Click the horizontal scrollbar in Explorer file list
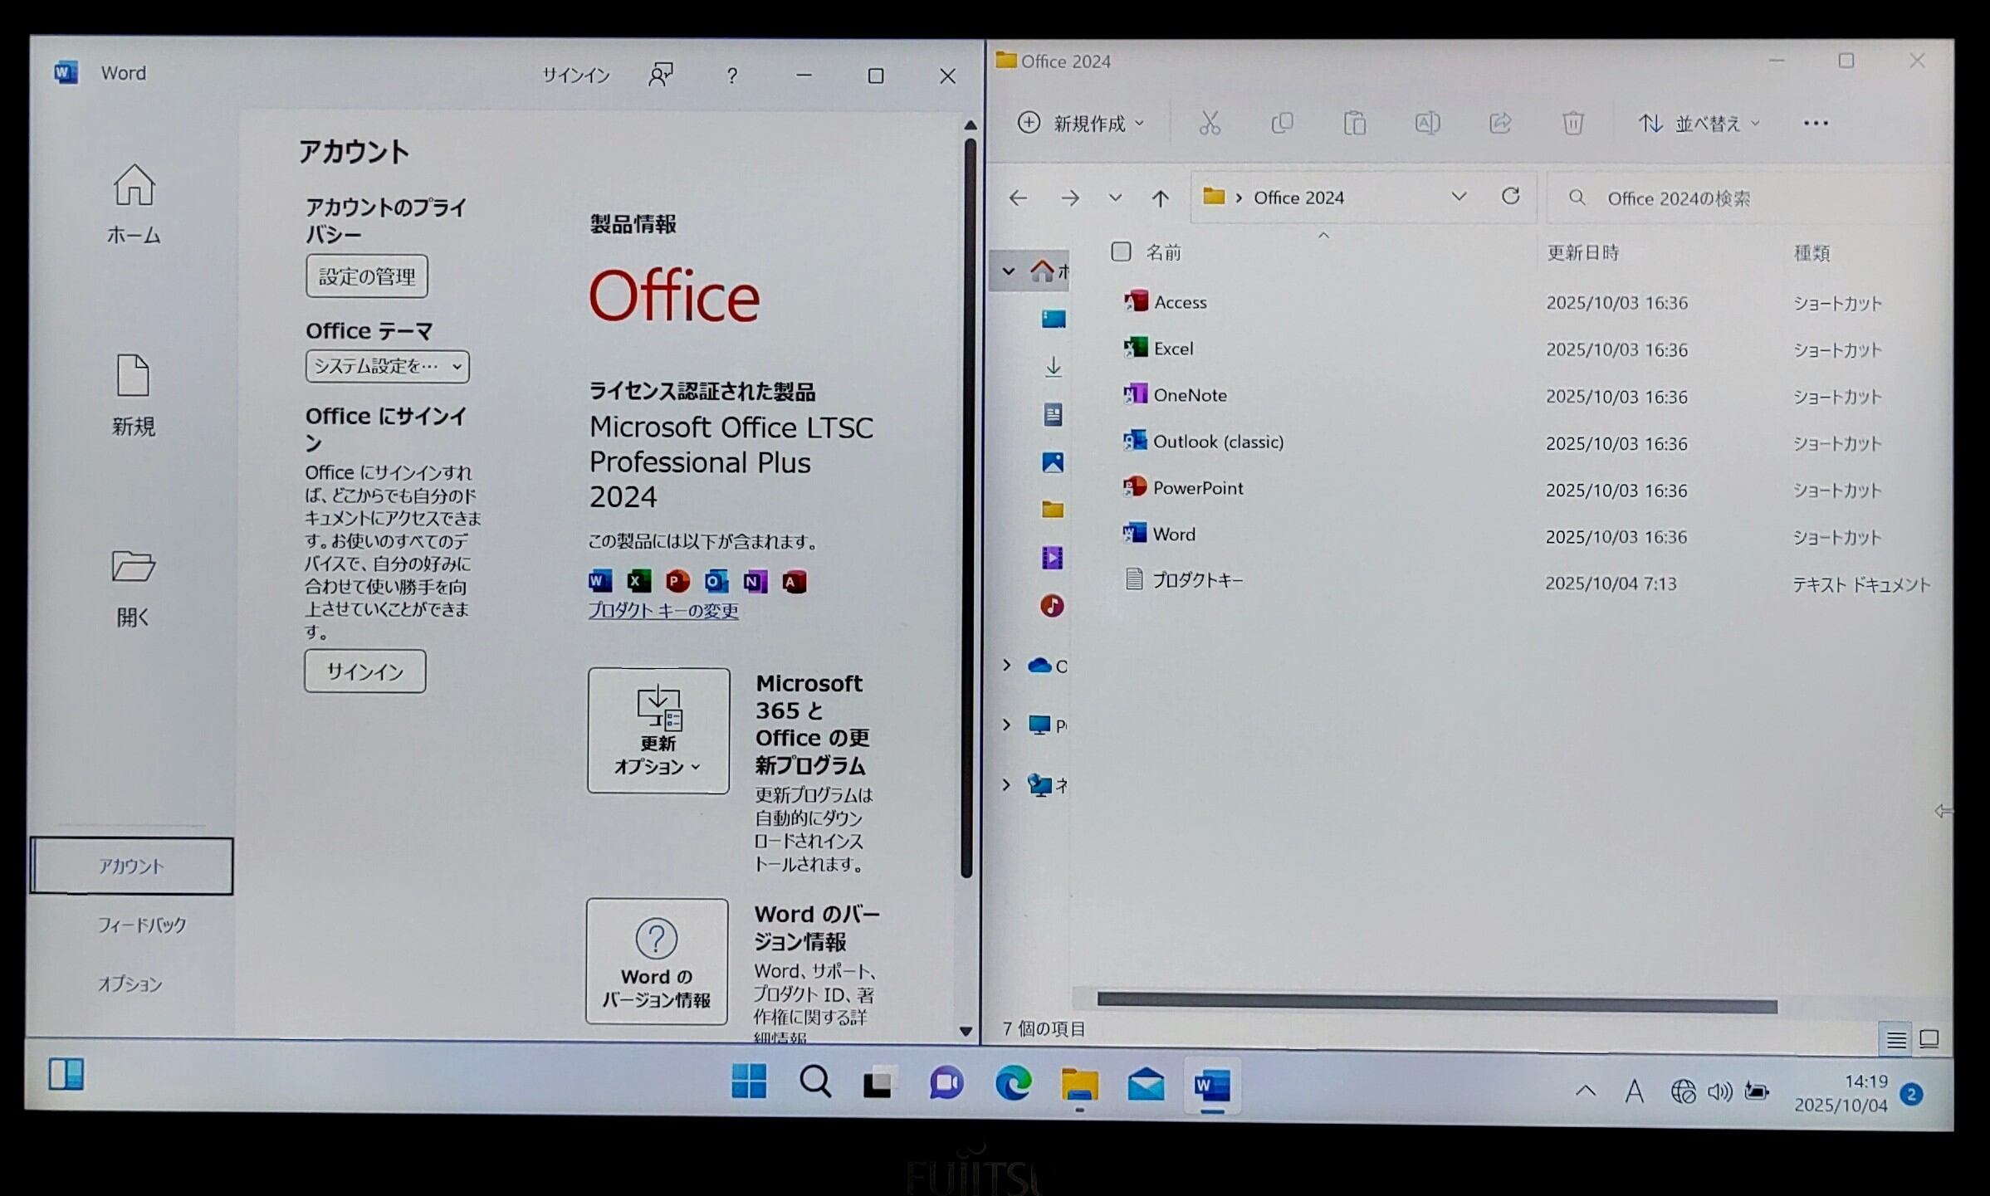Image resolution: width=1990 pixels, height=1196 pixels. tap(1436, 1004)
